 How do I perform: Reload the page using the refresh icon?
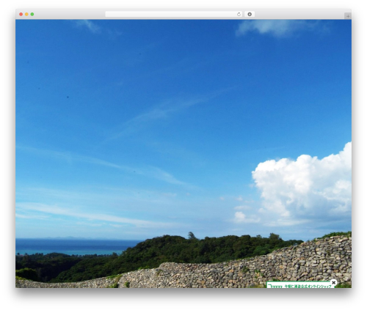coord(239,14)
